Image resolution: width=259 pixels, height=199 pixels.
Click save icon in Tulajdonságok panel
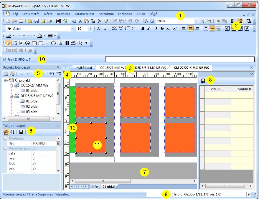(21, 132)
